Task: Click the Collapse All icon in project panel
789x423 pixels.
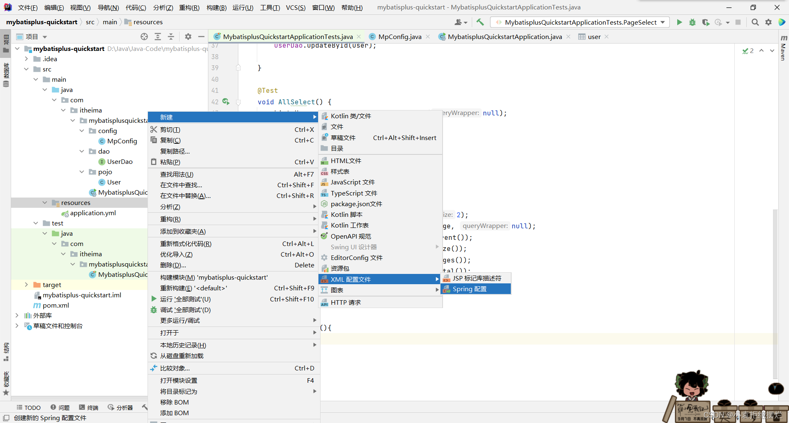Action: tap(171, 37)
